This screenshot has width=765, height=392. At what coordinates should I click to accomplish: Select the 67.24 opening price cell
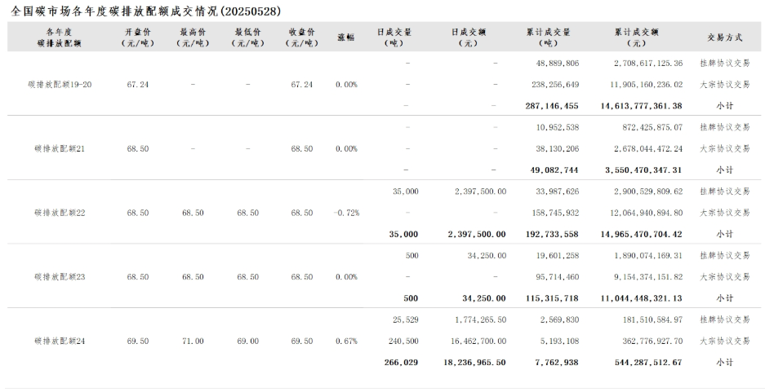tap(138, 85)
